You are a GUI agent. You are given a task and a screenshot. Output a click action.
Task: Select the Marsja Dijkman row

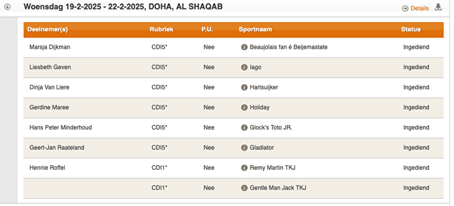tap(233, 48)
